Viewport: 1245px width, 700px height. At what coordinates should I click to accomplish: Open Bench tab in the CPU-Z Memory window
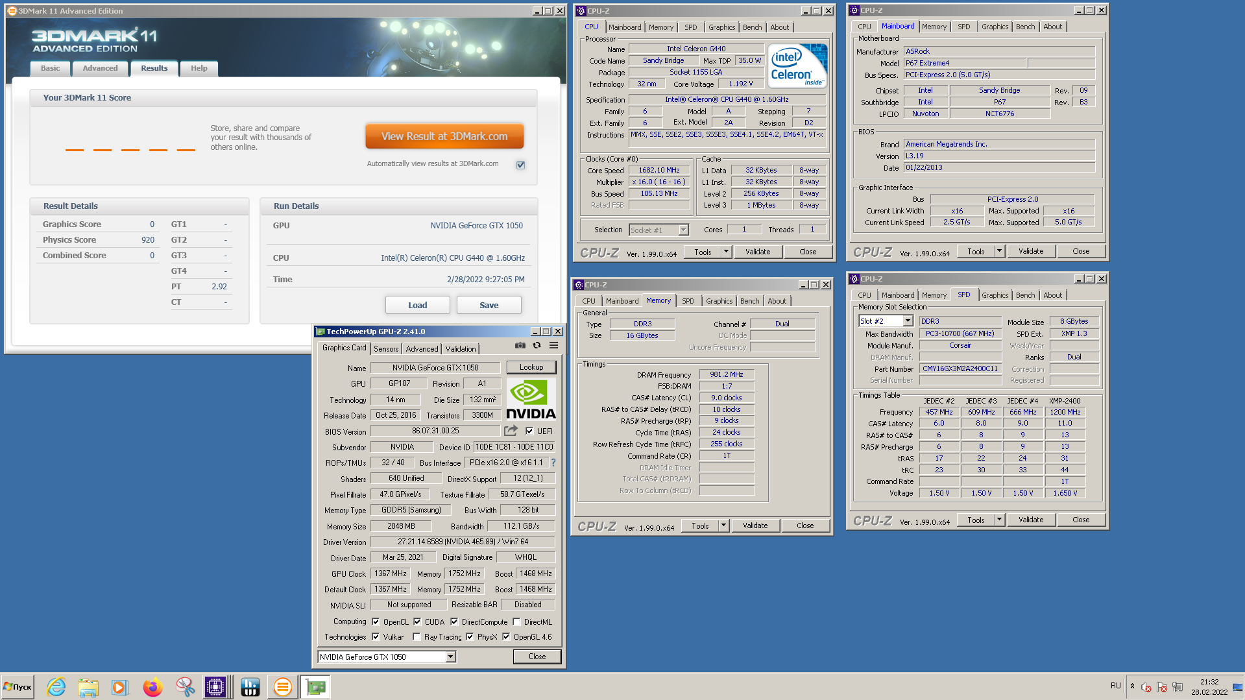[x=749, y=301]
